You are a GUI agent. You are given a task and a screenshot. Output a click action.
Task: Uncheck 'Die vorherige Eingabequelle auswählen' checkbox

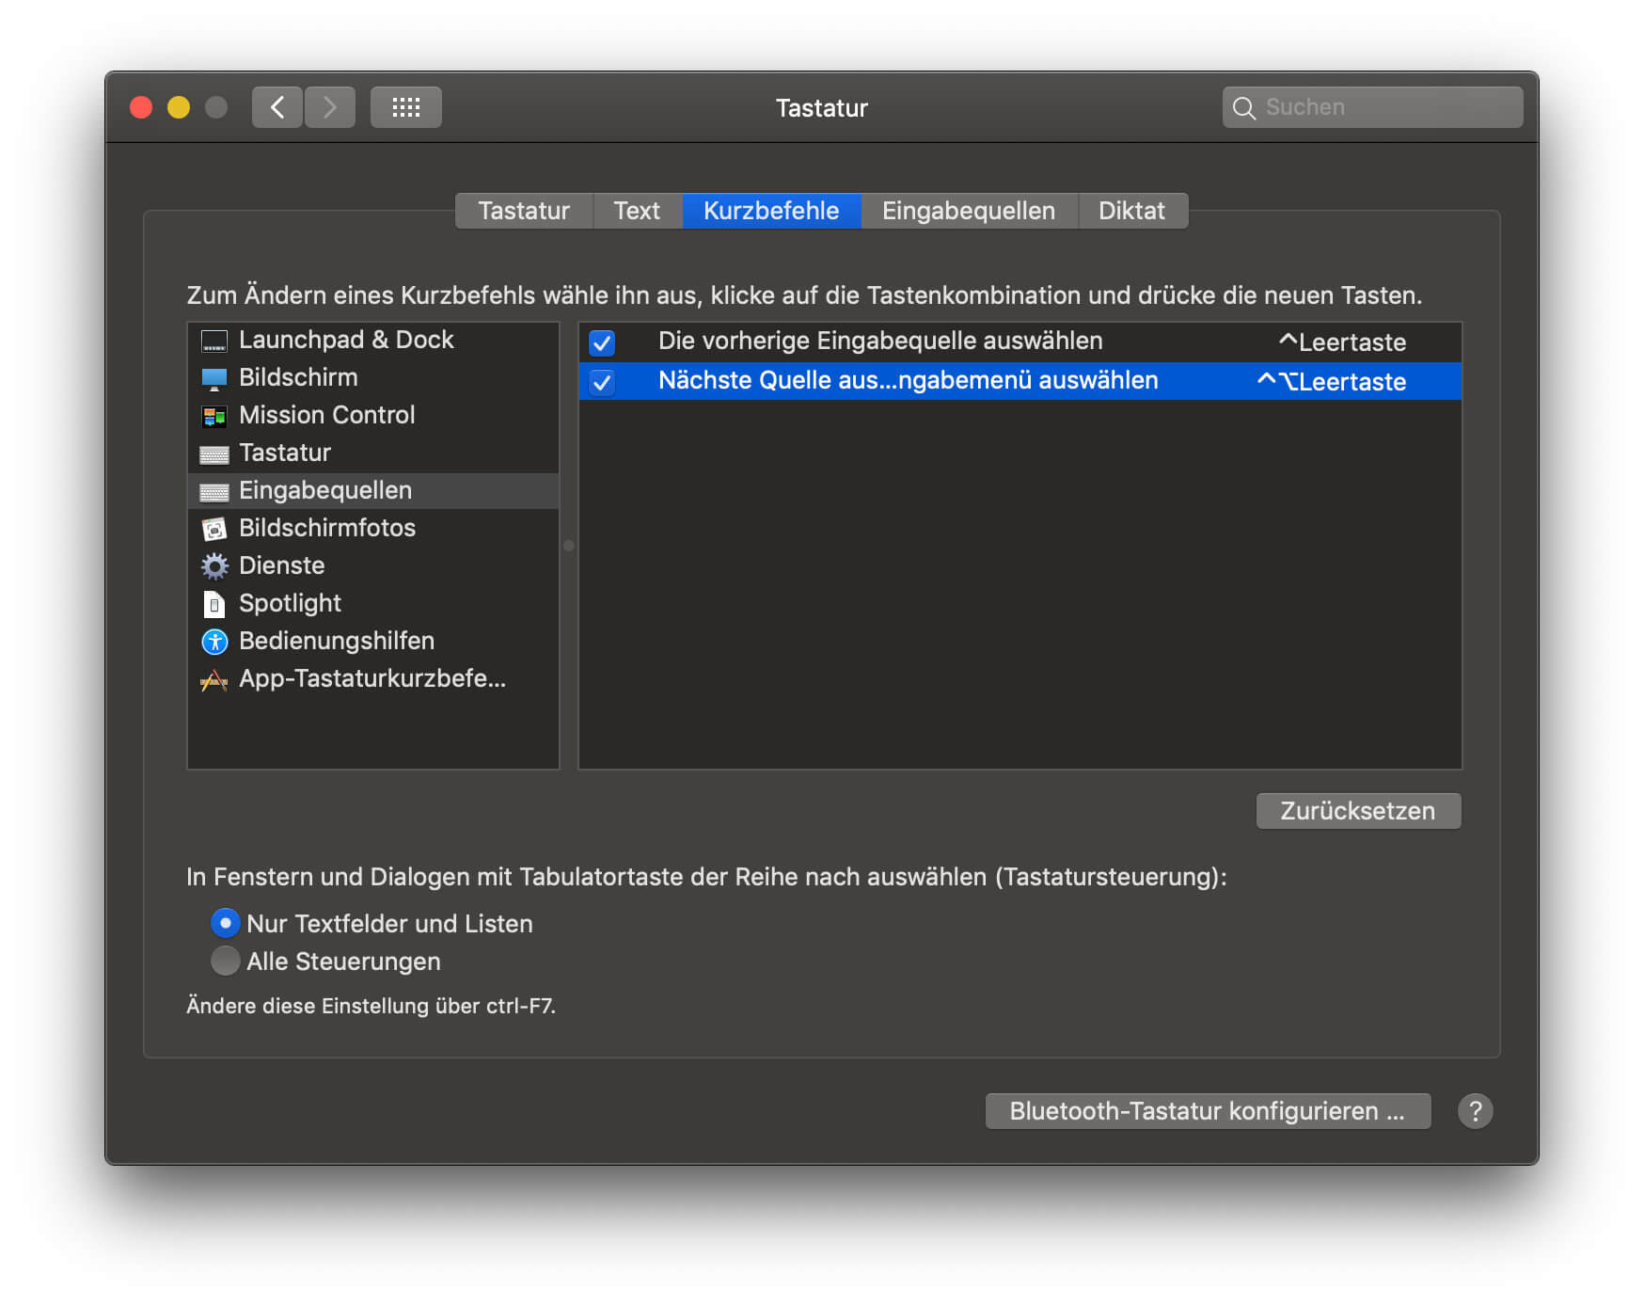tap(602, 342)
